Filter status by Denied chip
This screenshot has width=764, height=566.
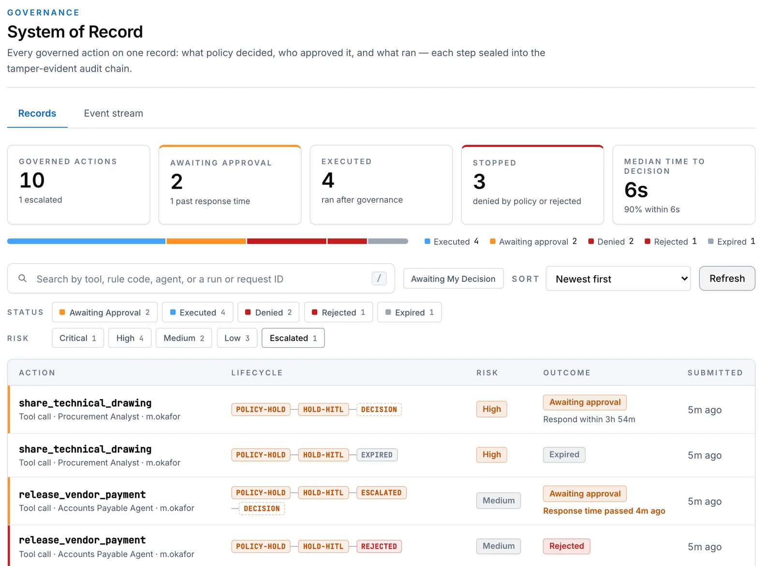coord(268,313)
